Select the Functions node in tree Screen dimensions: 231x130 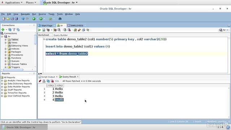(x=16, y=58)
